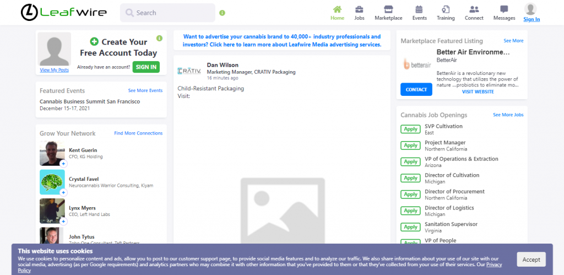Open Project Manager job title
The image size is (564, 275).
[445, 143]
